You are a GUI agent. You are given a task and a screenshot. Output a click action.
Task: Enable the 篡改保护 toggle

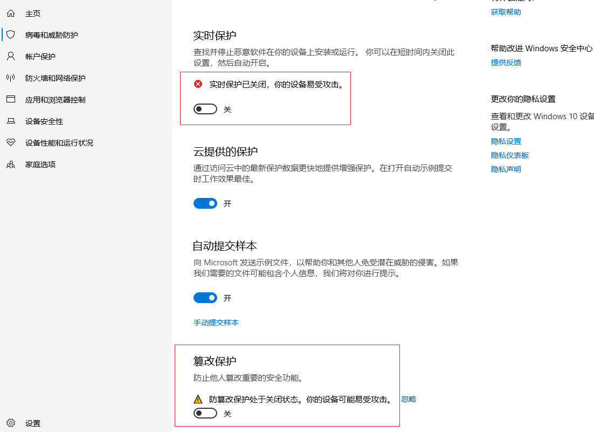click(x=205, y=414)
